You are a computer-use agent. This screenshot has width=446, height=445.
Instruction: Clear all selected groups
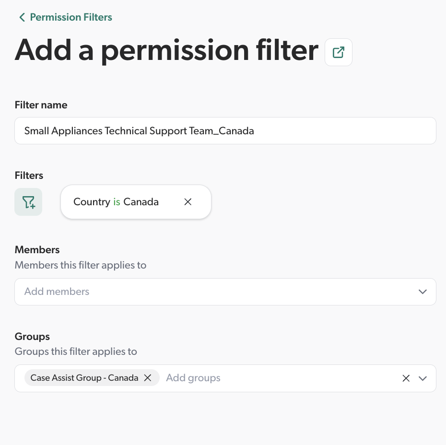tap(406, 378)
